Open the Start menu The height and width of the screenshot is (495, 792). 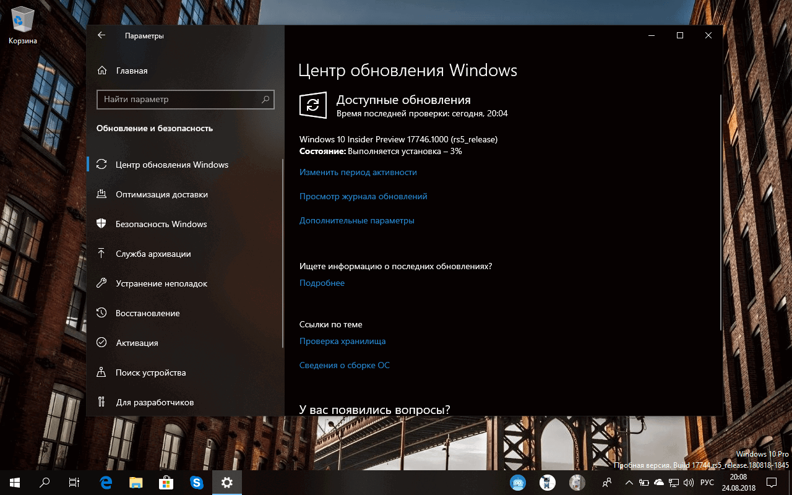(x=13, y=483)
